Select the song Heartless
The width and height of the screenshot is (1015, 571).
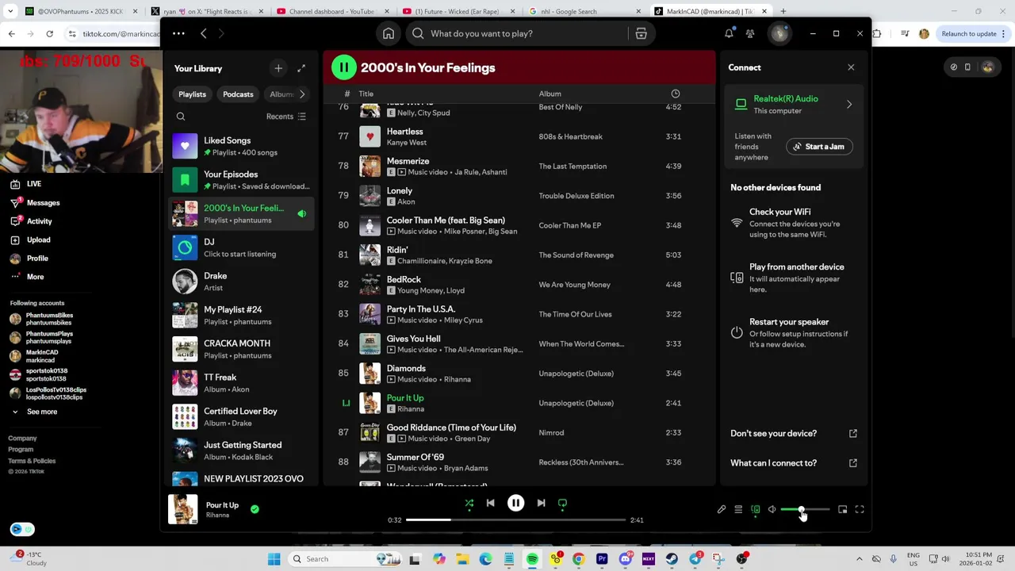click(404, 132)
